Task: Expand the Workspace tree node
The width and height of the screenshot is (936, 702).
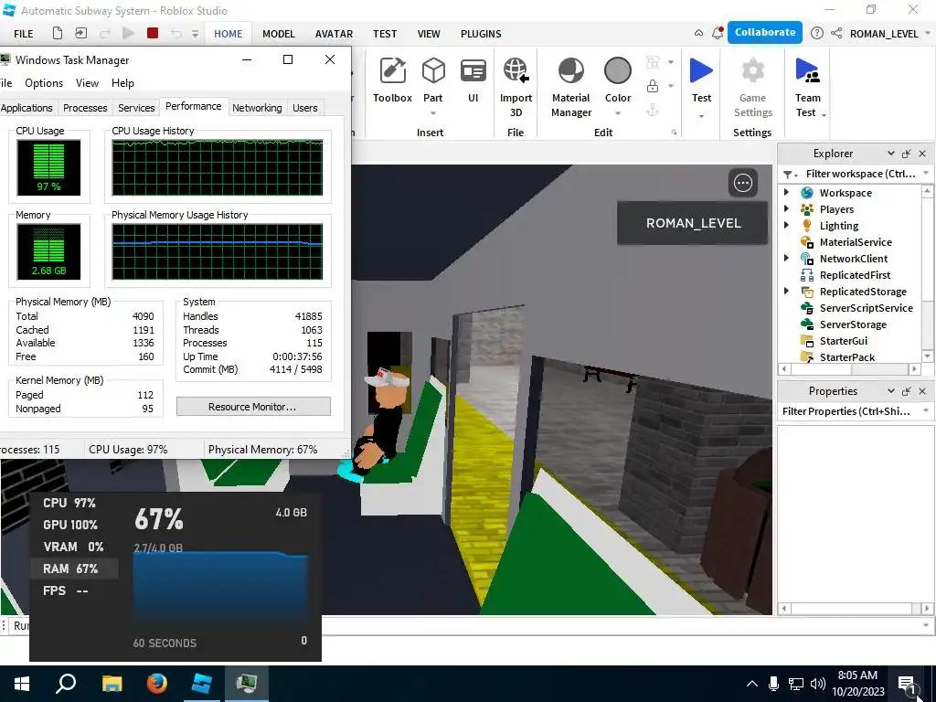Action: point(786,192)
